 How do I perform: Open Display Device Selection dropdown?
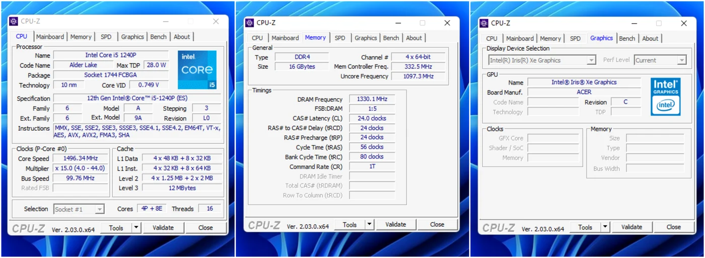[x=542, y=60]
